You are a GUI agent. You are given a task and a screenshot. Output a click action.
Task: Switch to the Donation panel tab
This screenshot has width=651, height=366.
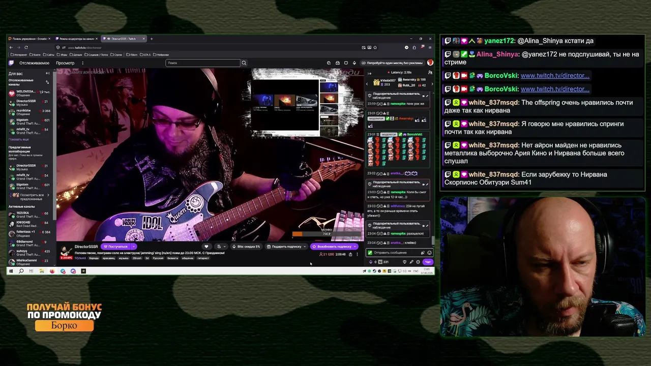(x=31, y=39)
